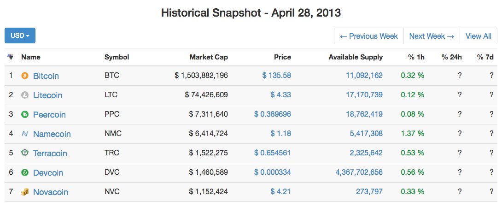502x207 pixels.
Task: Open the USD currency dropdown
Action: [20, 35]
